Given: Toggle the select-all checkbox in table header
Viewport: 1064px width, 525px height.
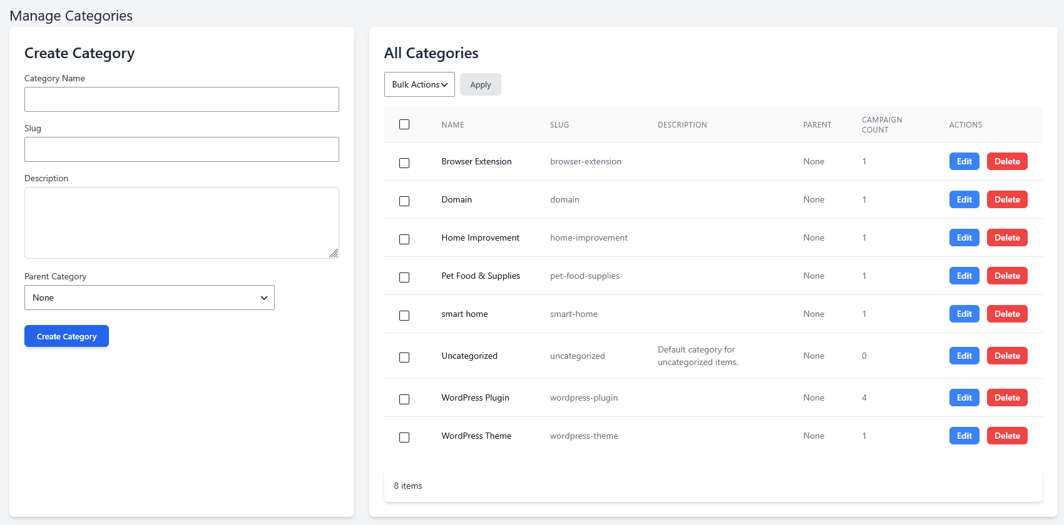Looking at the screenshot, I should pyautogui.click(x=404, y=124).
